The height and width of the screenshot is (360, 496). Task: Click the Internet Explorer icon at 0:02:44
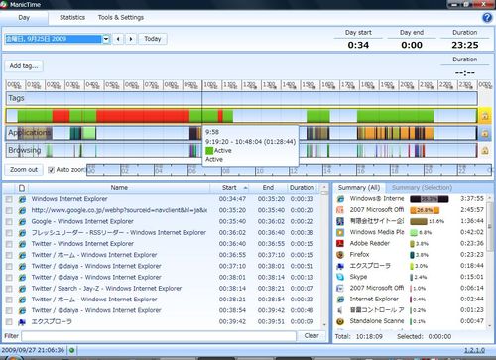point(340,300)
